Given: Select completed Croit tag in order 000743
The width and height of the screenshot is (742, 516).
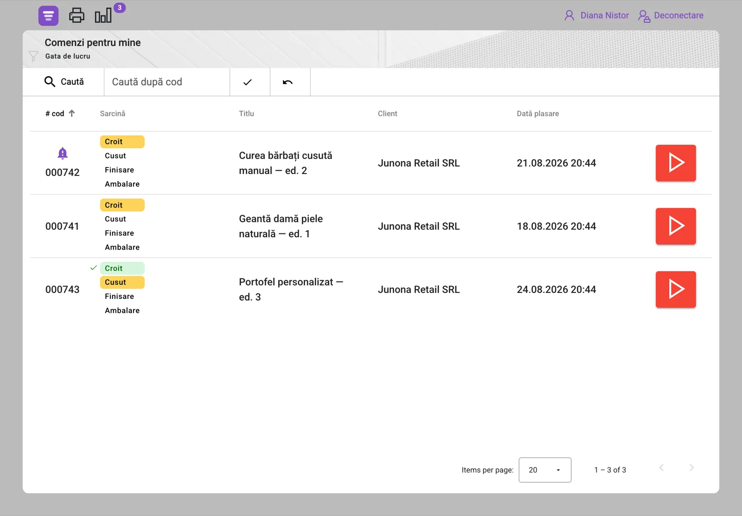Looking at the screenshot, I should [x=122, y=268].
